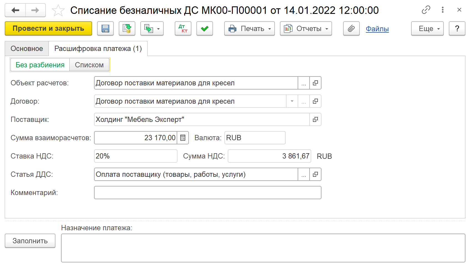
Task: Expand the Отчеты dropdown menu
Action: pyautogui.click(x=306, y=29)
